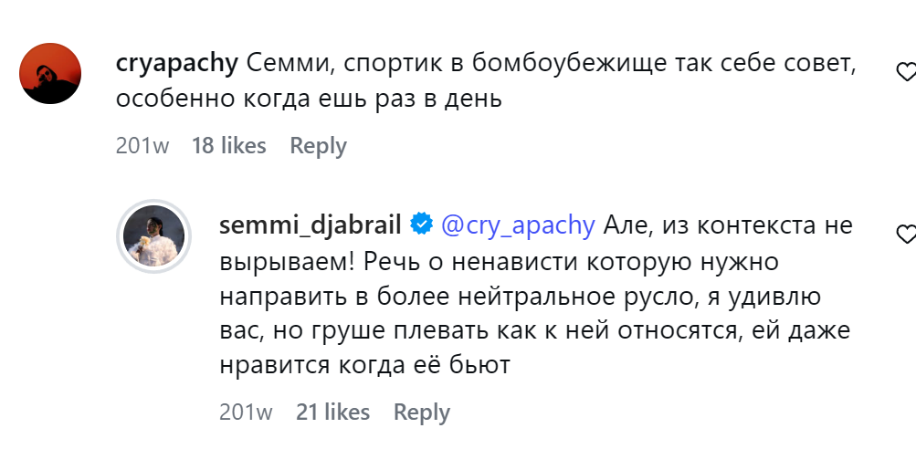Click the 201w timestamp under the semmi_djabrail reply

coord(246,412)
